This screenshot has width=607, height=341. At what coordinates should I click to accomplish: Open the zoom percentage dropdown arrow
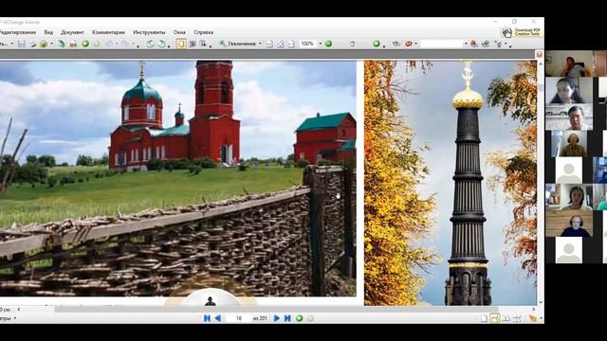[321, 44]
